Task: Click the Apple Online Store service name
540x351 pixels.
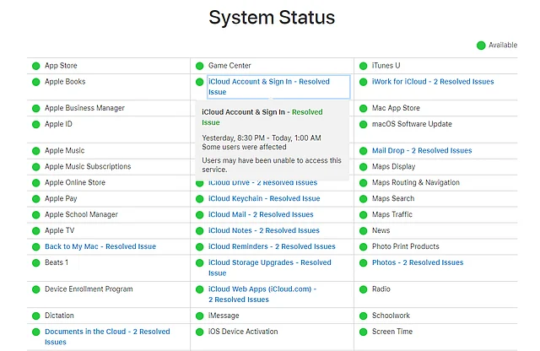Action: pyautogui.click(x=75, y=182)
